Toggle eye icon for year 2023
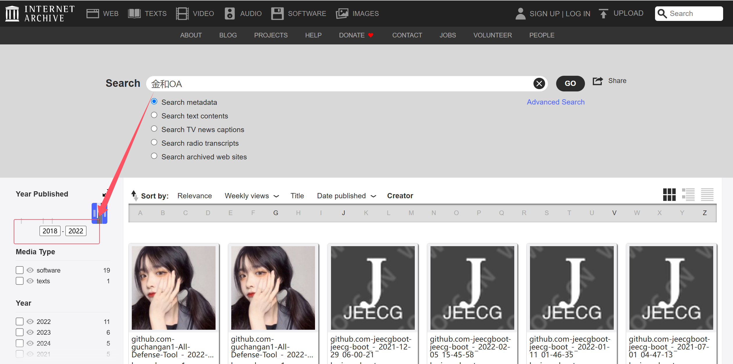The width and height of the screenshot is (733, 364). [30, 332]
